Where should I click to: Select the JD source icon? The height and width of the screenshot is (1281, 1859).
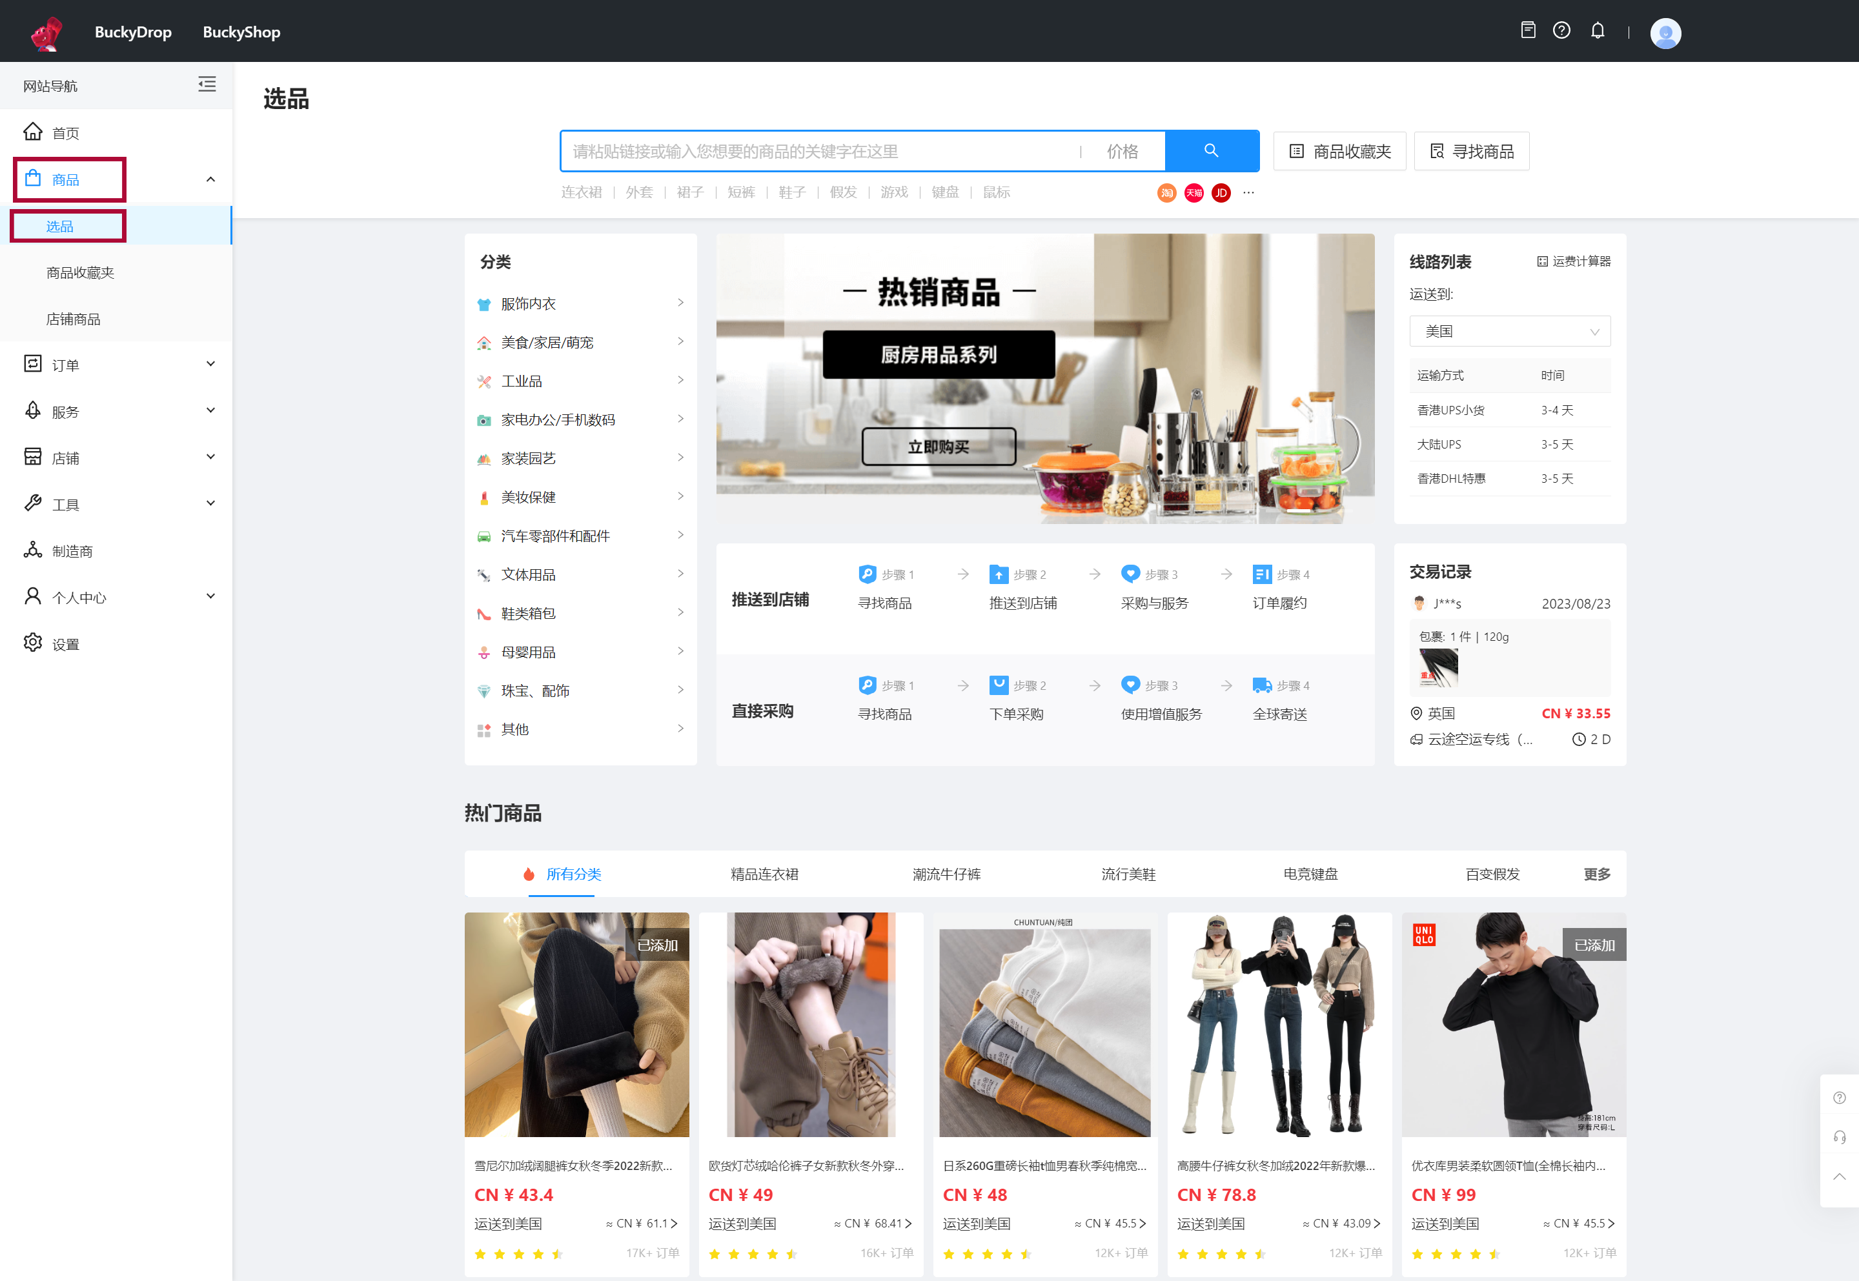tap(1221, 192)
